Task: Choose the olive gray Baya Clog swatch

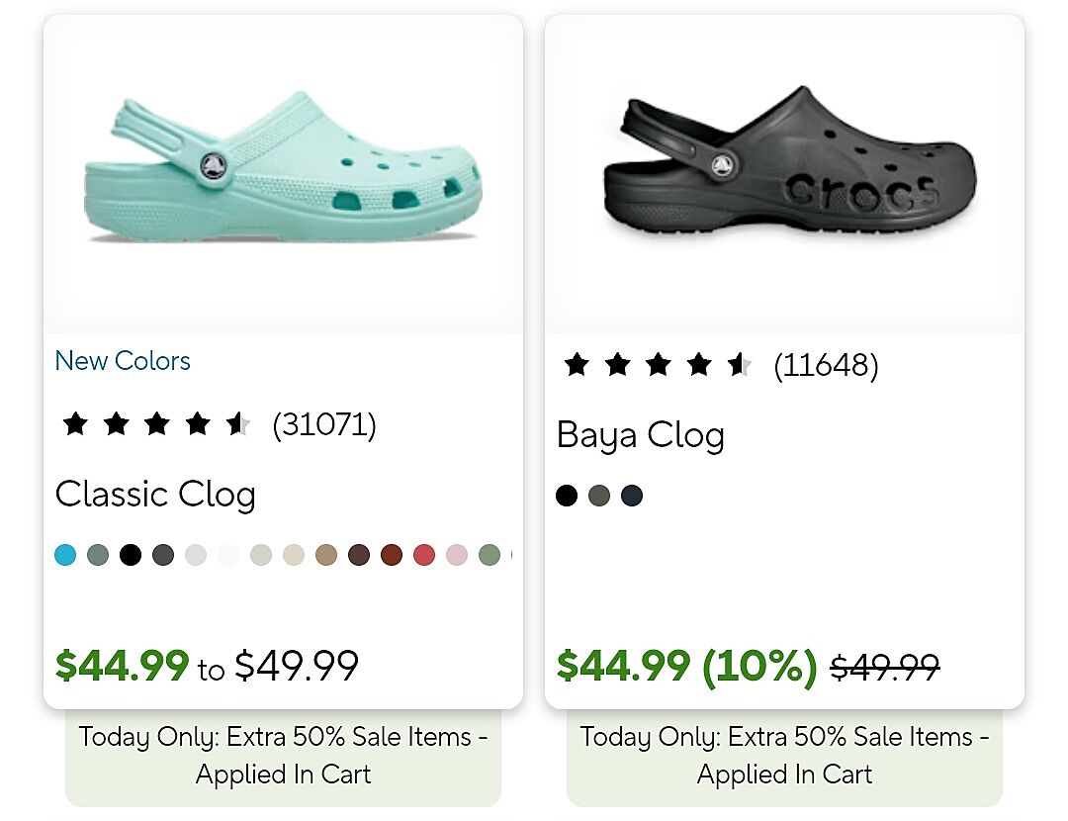Action: [x=599, y=496]
